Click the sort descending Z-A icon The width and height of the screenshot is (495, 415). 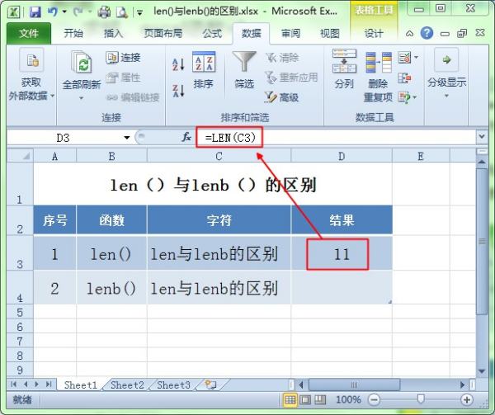(x=178, y=91)
